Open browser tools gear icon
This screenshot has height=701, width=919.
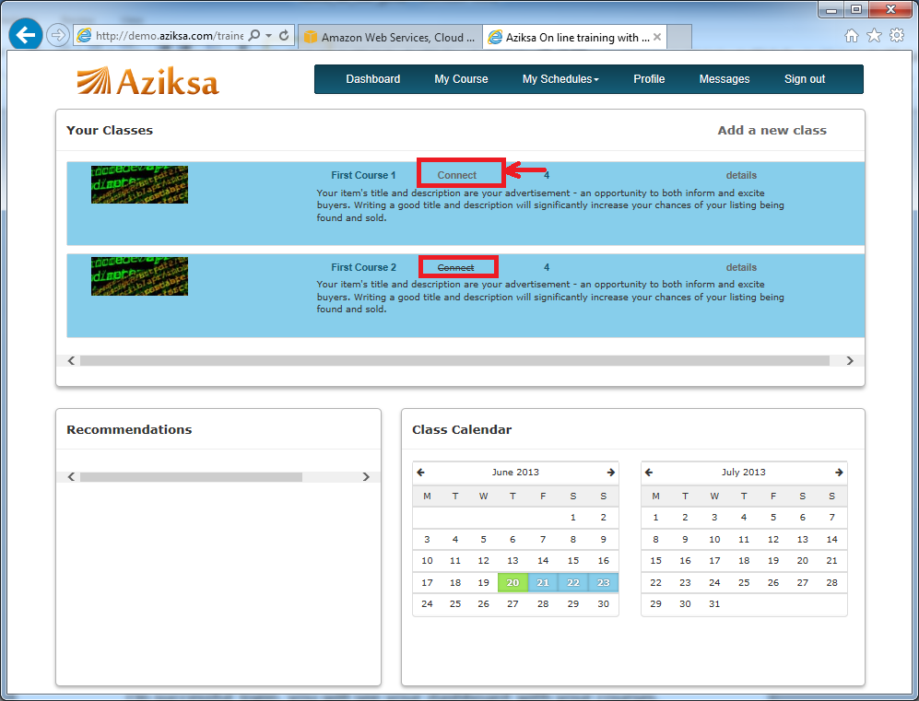point(897,35)
